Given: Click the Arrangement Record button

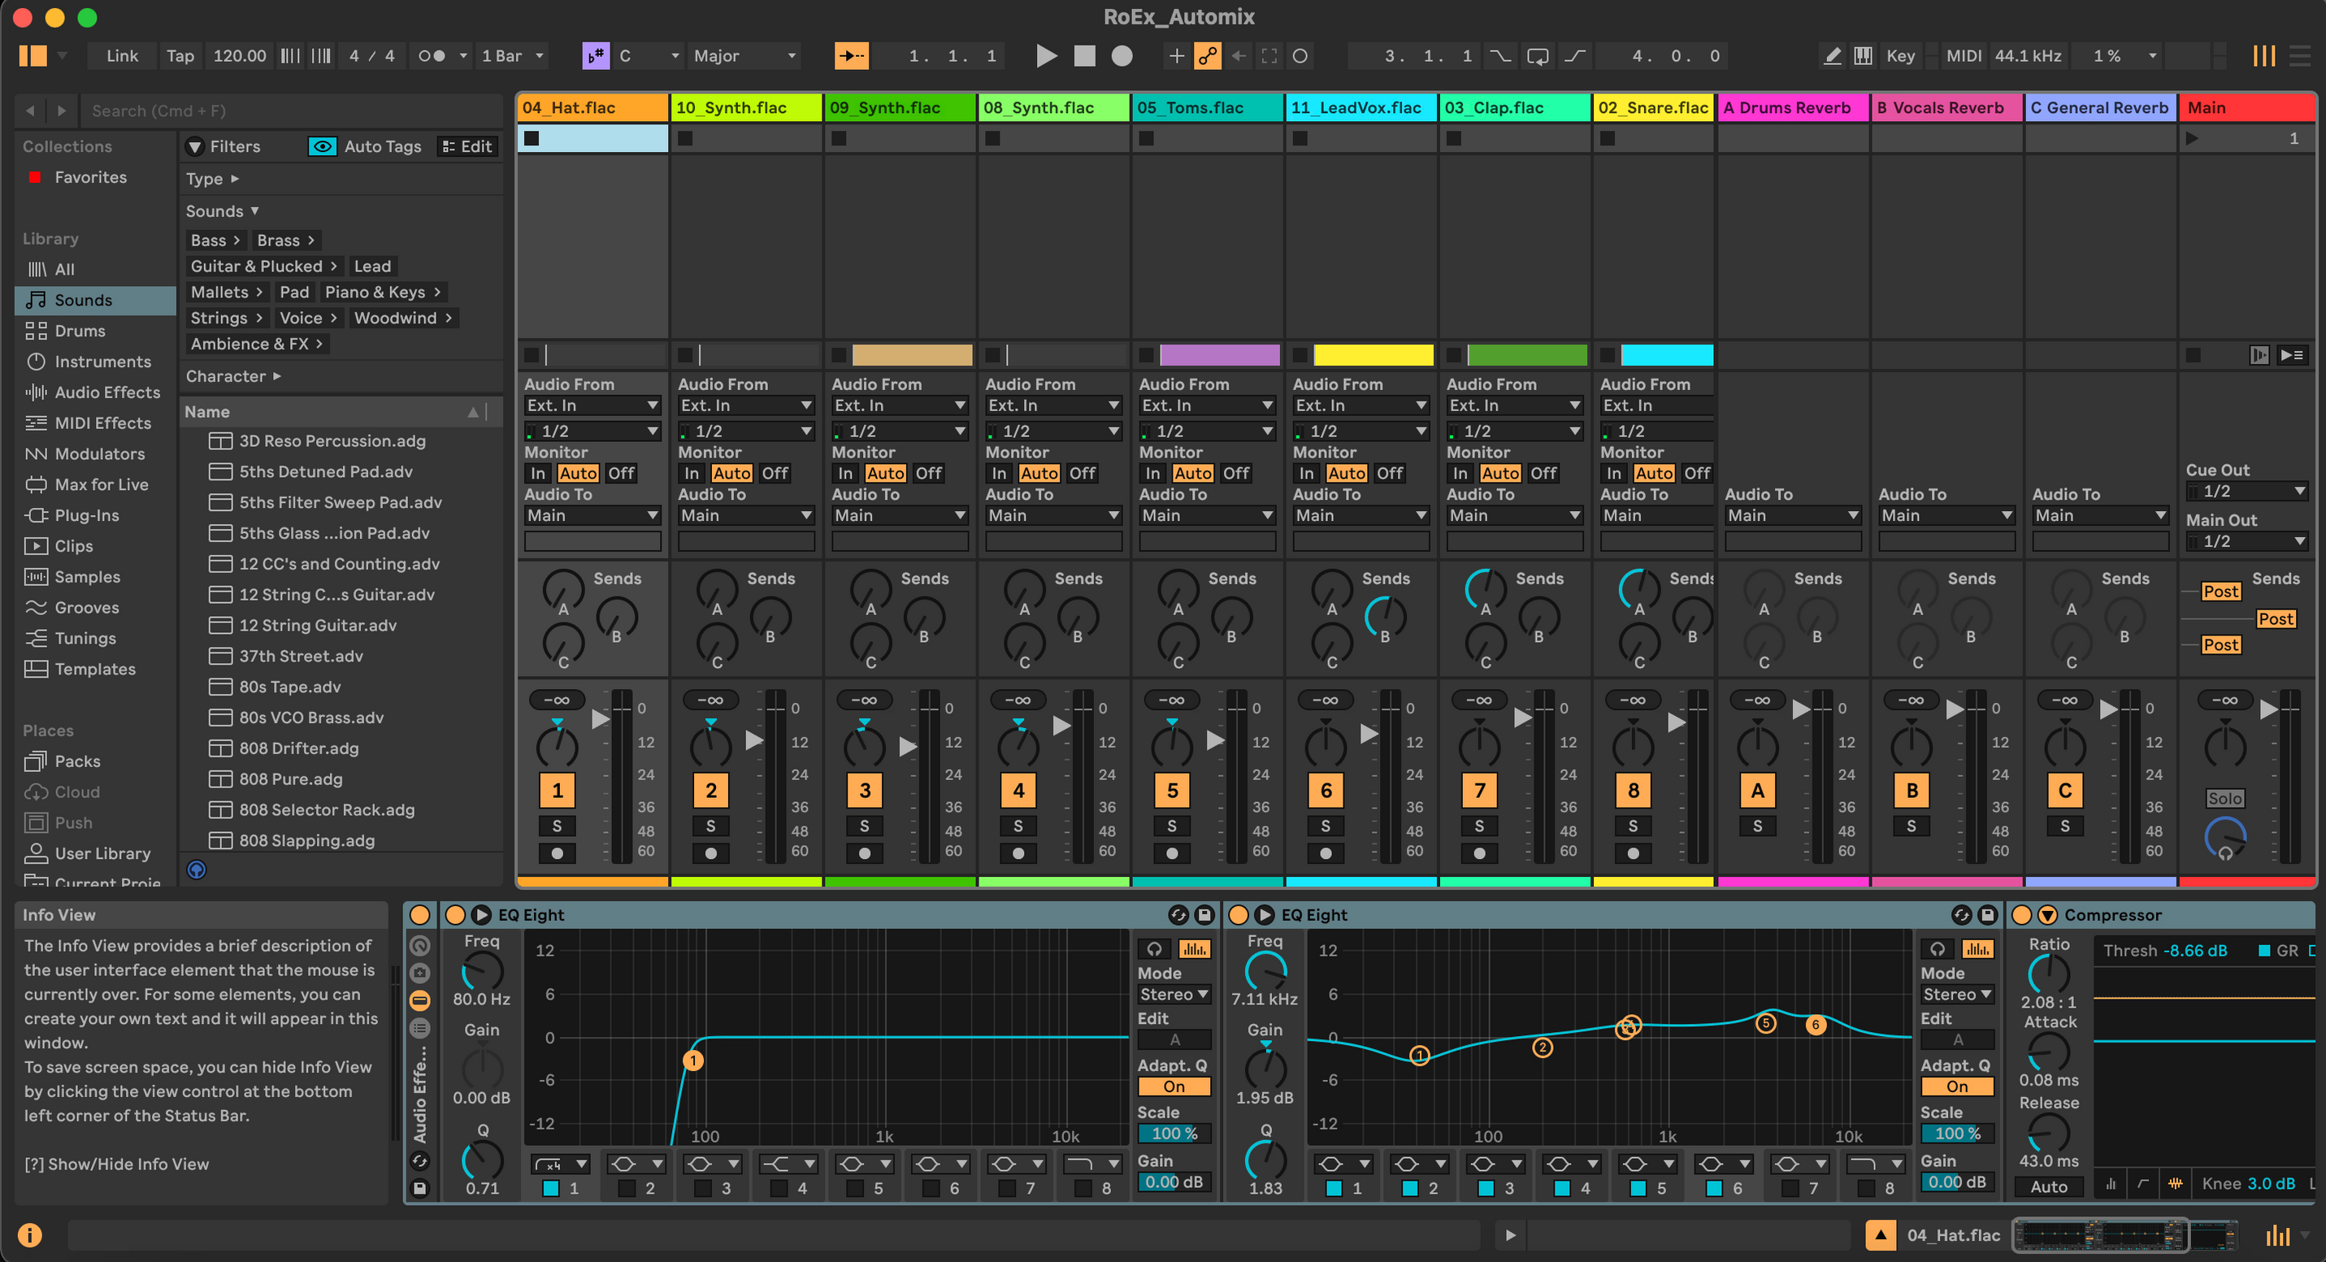Looking at the screenshot, I should [1122, 56].
